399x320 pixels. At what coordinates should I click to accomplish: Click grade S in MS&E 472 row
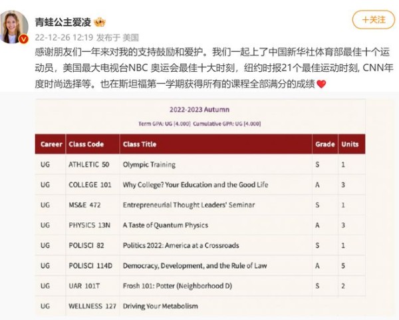317,205
